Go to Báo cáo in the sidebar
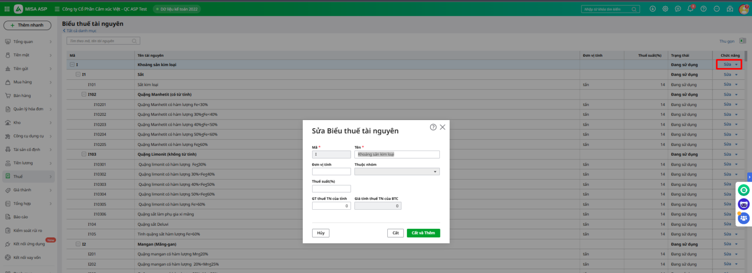 21,217
